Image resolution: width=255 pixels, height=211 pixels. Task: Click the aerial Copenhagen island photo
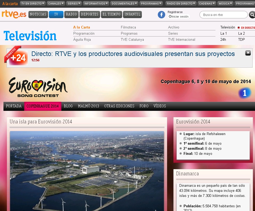click(x=87, y=171)
